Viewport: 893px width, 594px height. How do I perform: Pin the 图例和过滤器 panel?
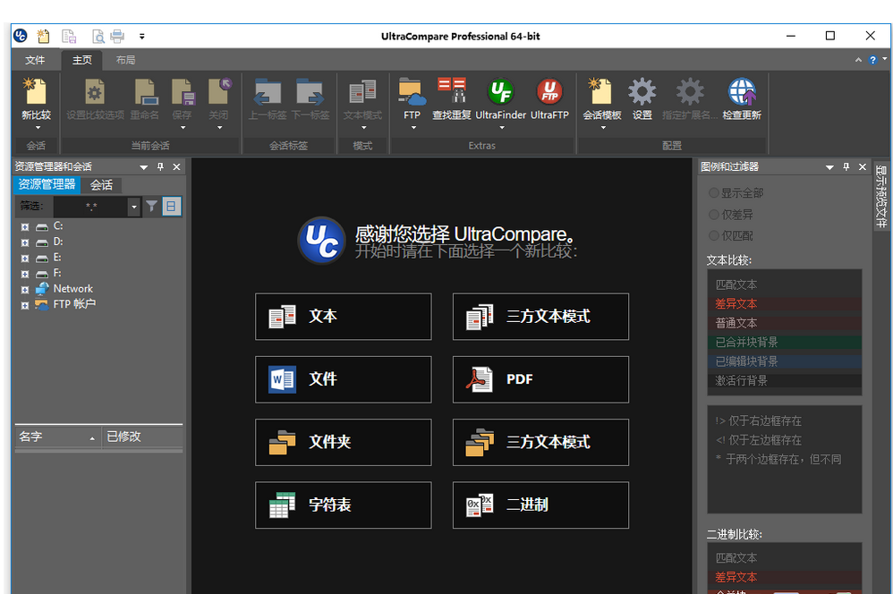click(846, 166)
